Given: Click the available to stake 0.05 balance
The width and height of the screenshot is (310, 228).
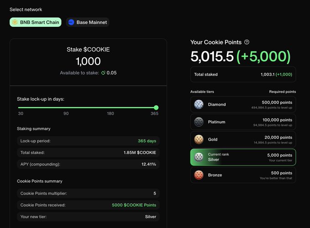Looking at the screenshot, I should 111,73.
